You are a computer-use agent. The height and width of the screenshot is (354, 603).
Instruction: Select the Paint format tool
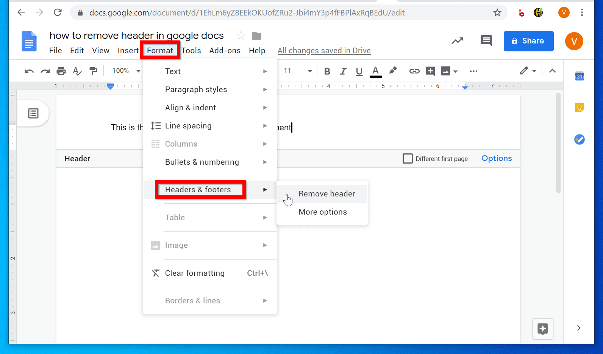93,71
